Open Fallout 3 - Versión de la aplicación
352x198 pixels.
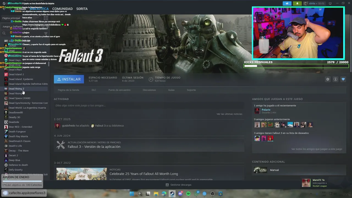click(x=94, y=147)
